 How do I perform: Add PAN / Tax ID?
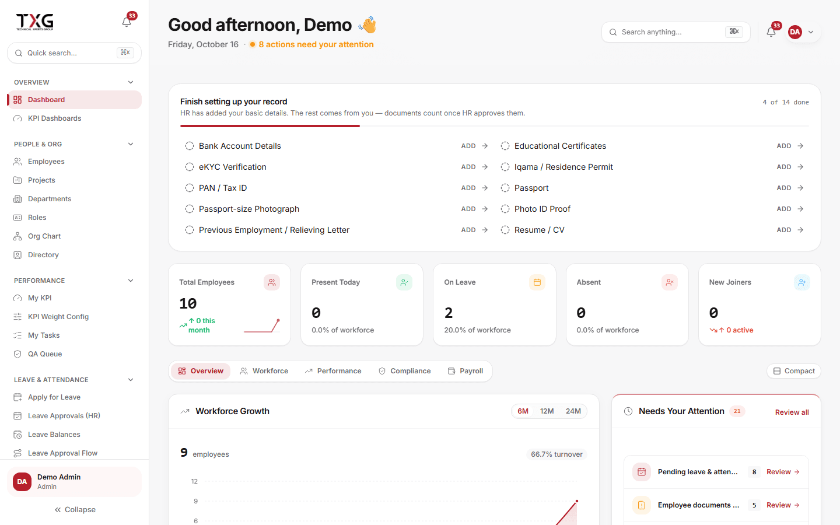(474, 188)
